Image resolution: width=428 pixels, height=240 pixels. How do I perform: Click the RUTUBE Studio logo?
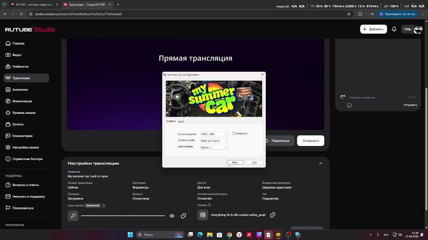(x=30, y=29)
